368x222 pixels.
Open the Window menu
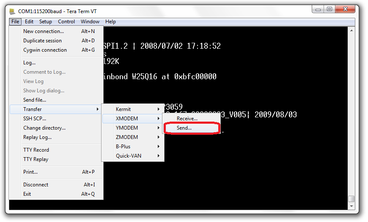[90, 22]
